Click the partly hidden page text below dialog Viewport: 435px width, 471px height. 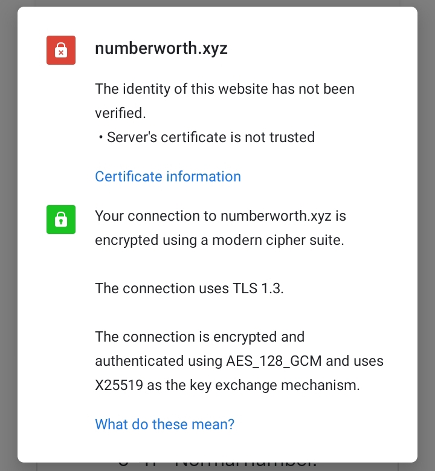click(217, 467)
